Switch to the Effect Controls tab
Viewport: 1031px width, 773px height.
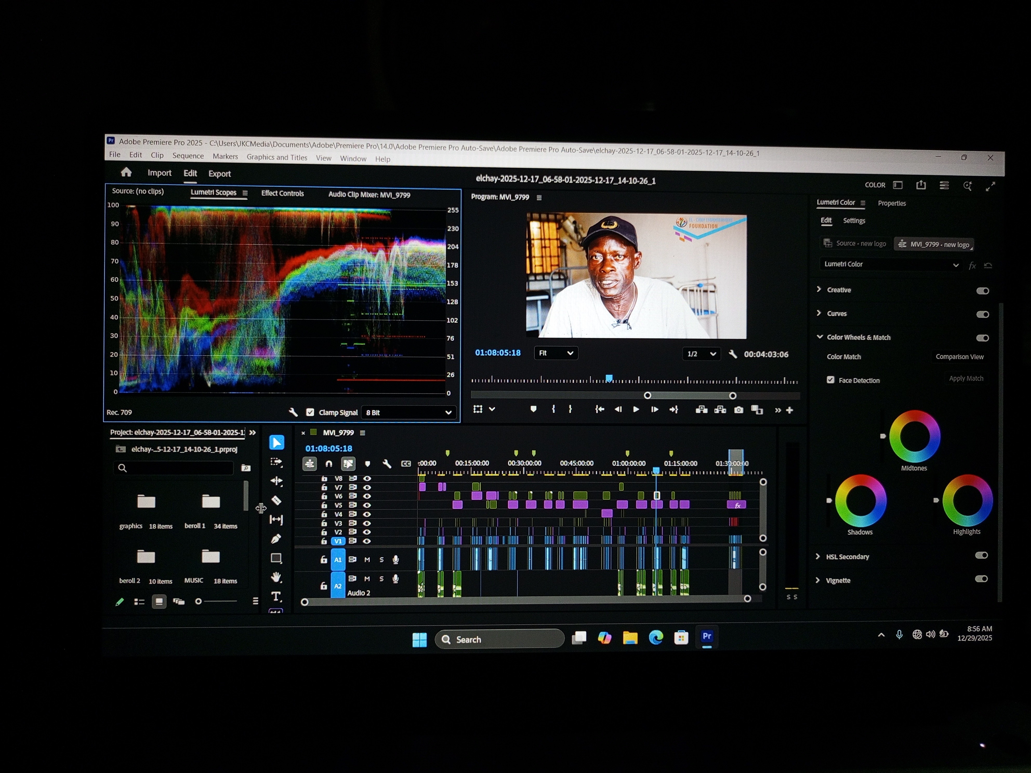(282, 193)
